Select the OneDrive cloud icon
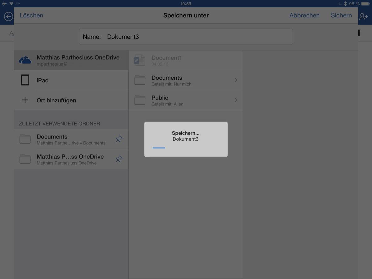 pyautogui.click(x=25, y=60)
